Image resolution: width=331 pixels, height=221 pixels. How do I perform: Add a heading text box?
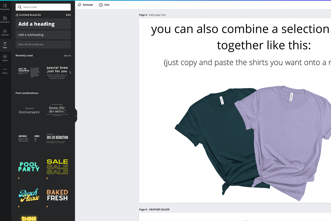(43, 24)
